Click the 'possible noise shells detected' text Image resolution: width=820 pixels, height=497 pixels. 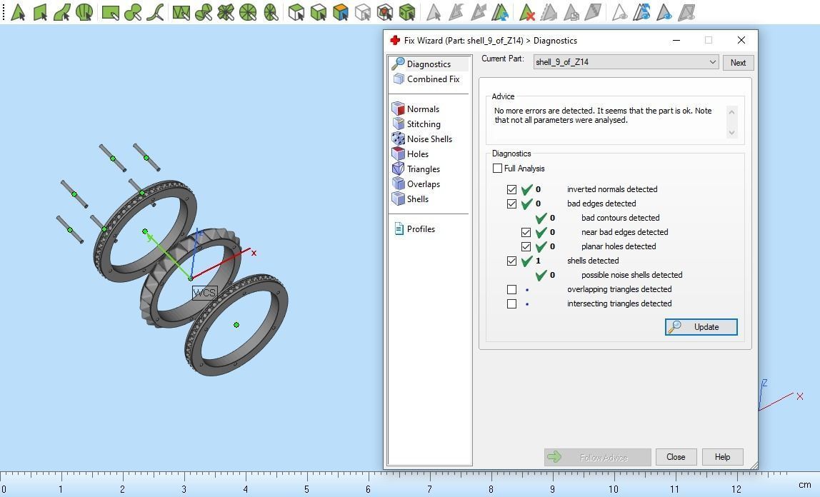tap(631, 275)
